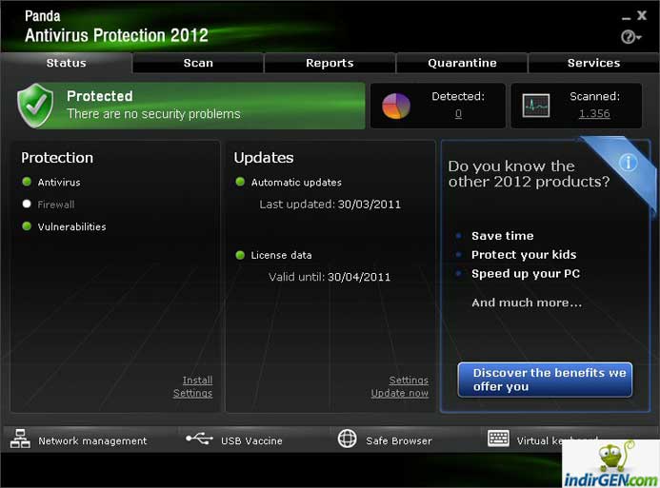Viewport: 660px width, 488px height.
Task: Click License data green status indicator
Action: (240, 255)
